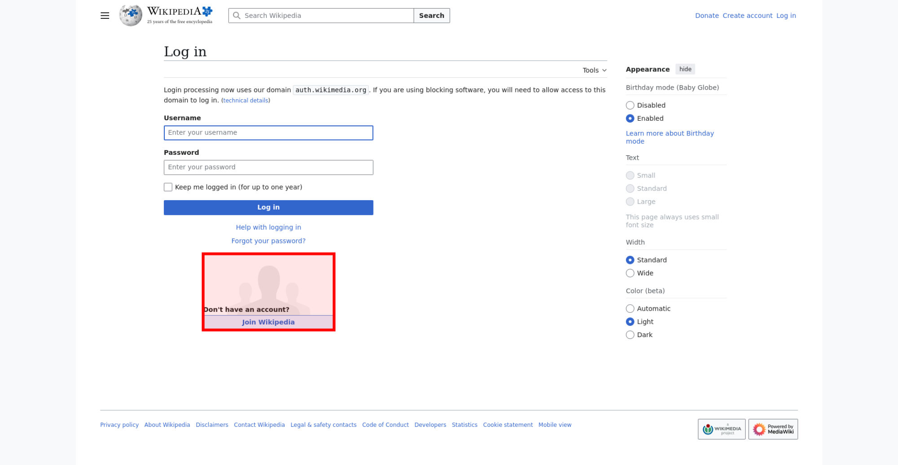Screen dimensions: 898x465
Task: Choose the Dark color option
Action: (x=630, y=335)
